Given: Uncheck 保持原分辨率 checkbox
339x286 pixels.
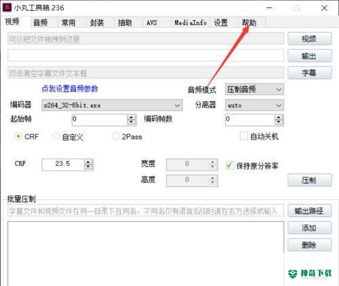Looking at the screenshot, I should point(229,165).
